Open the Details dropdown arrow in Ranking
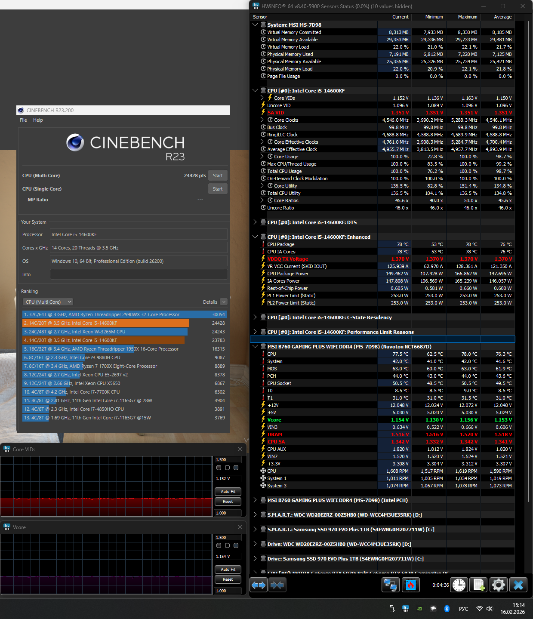 [x=224, y=302]
